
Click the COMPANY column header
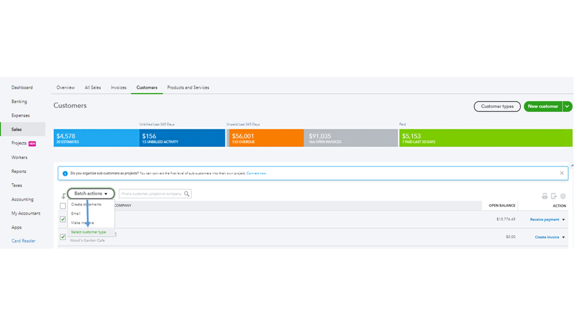(123, 205)
